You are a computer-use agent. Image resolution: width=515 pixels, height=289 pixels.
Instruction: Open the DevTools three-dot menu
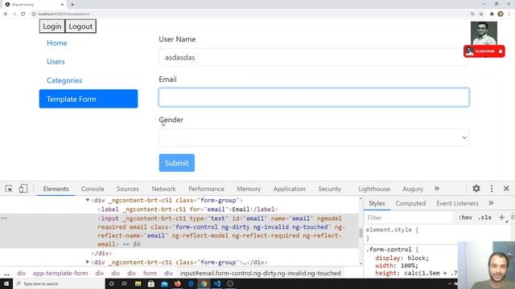(x=492, y=189)
